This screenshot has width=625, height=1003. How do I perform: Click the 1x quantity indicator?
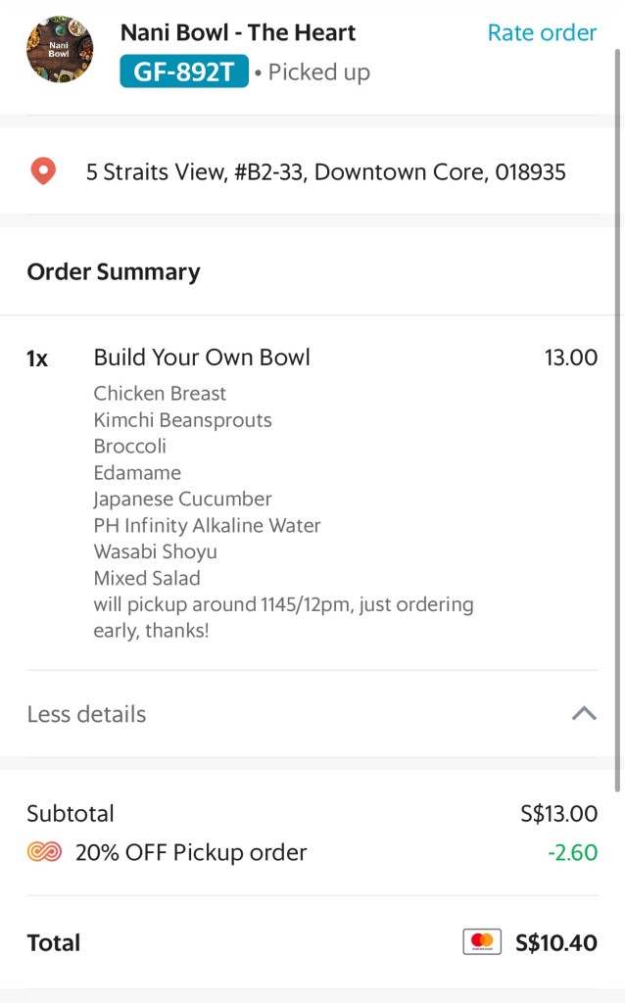(x=37, y=358)
